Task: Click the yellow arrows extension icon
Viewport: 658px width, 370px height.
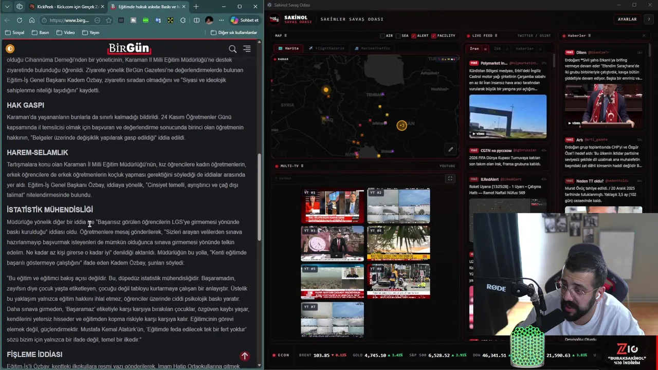Action: click(170, 20)
